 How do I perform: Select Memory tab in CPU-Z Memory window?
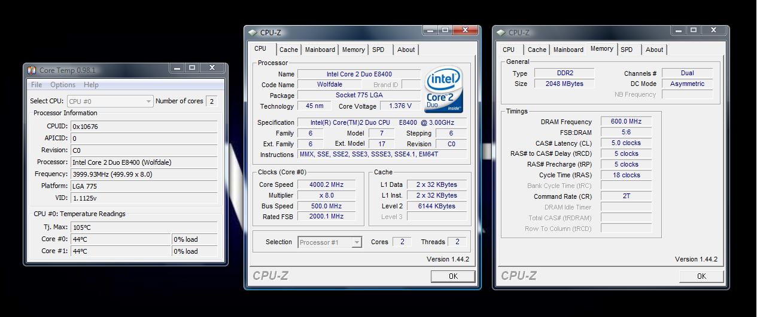tap(601, 49)
